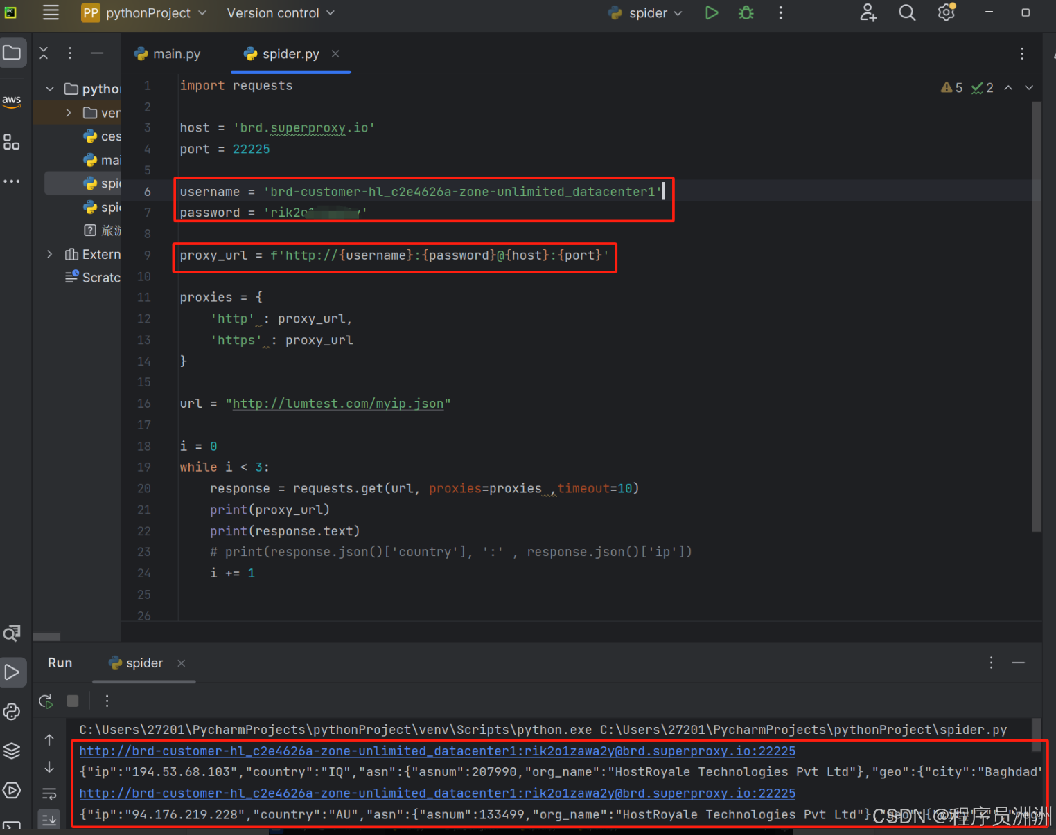
Task: Open the main hamburger menu
Action: point(51,12)
